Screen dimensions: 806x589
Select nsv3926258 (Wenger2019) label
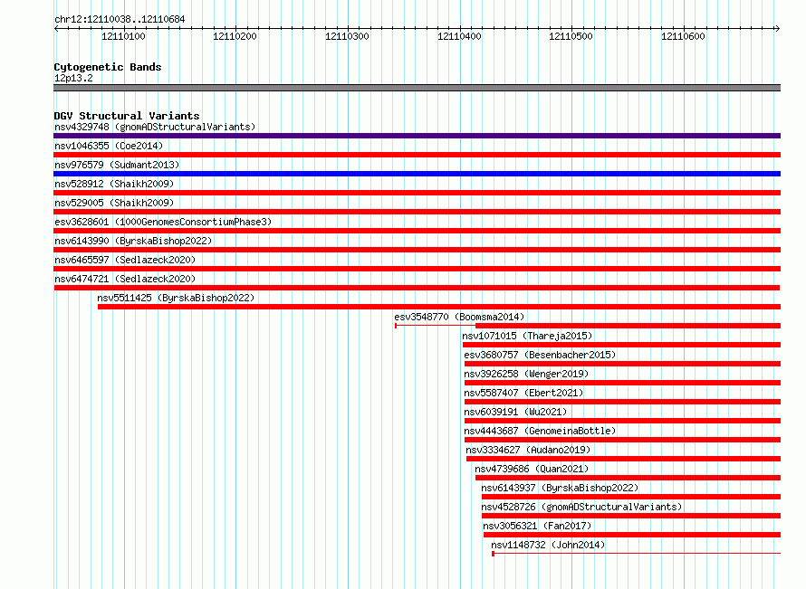[x=526, y=374]
